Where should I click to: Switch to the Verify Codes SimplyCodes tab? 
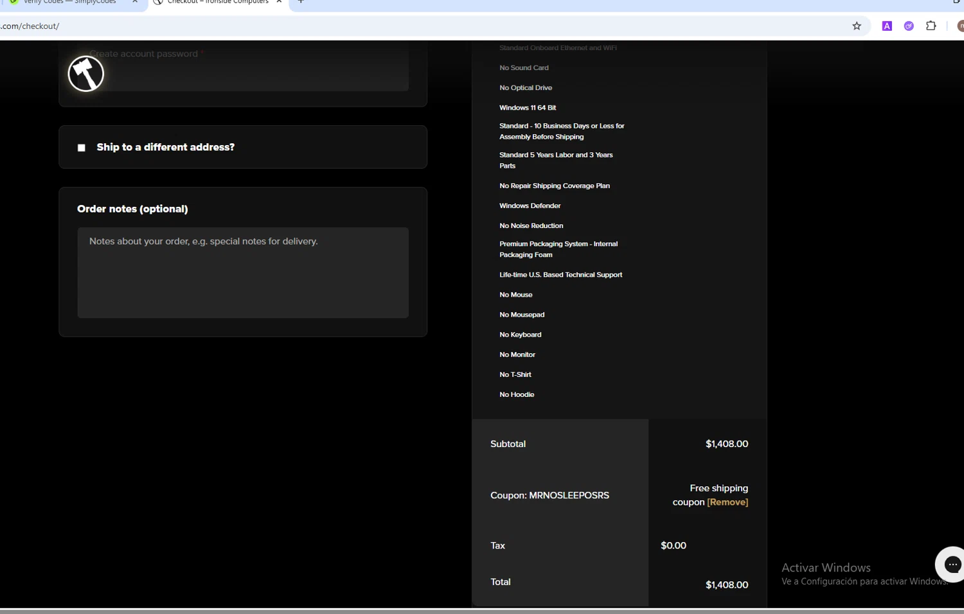pos(69,2)
